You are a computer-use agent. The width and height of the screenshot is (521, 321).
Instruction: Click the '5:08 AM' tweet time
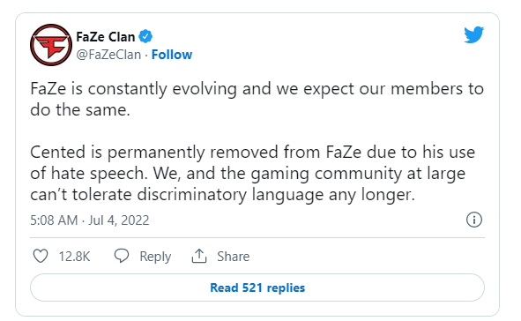[54, 220]
